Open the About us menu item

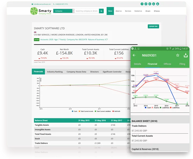pyautogui.click(x=118, y=11)
